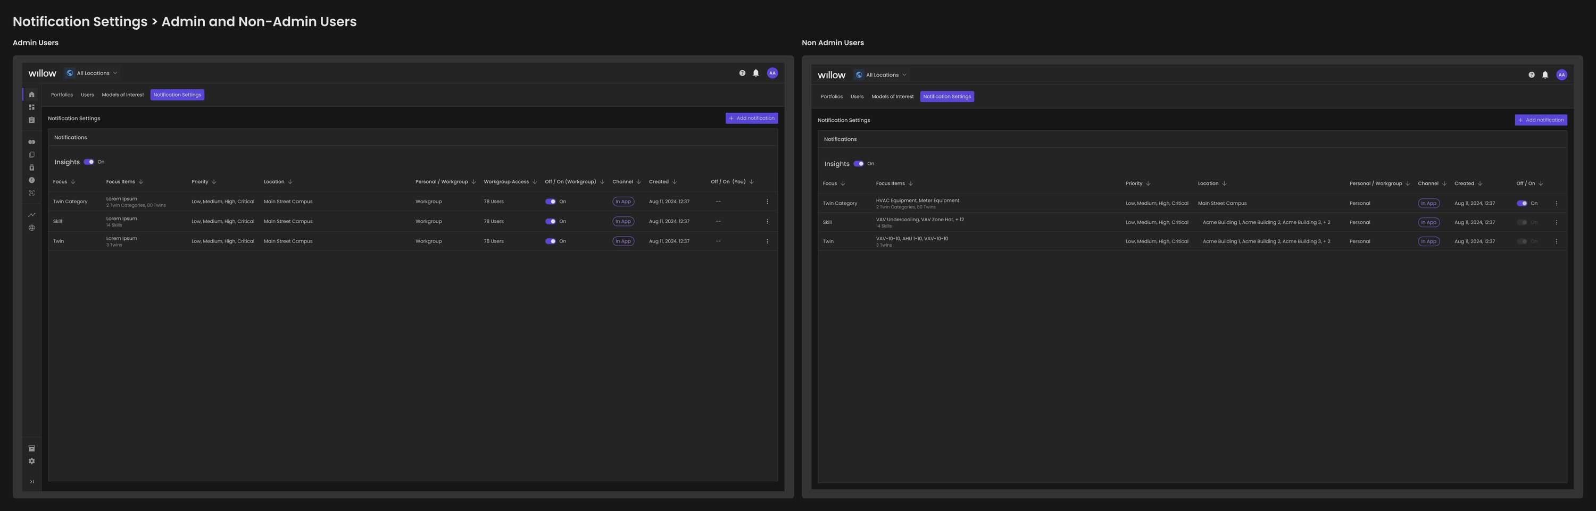
Task: Open more options for Admin Skill row
Action: coord(767,222)
